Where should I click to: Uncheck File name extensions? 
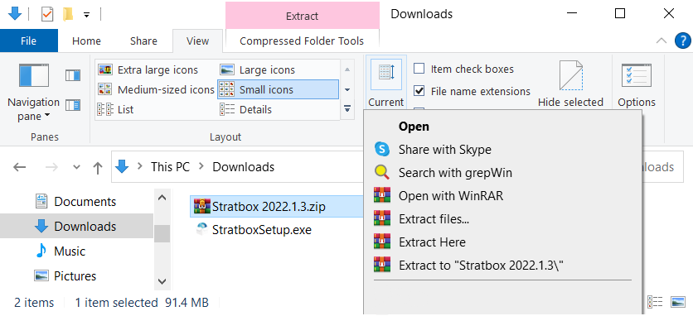click(419, 91)
